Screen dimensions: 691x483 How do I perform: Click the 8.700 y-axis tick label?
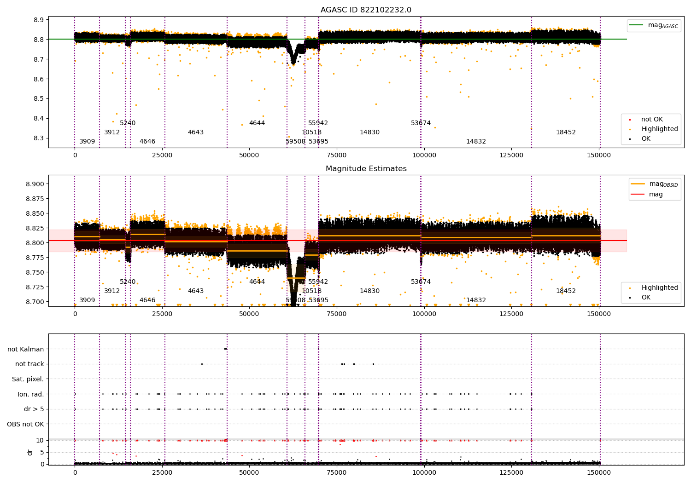tap(35, 302)
